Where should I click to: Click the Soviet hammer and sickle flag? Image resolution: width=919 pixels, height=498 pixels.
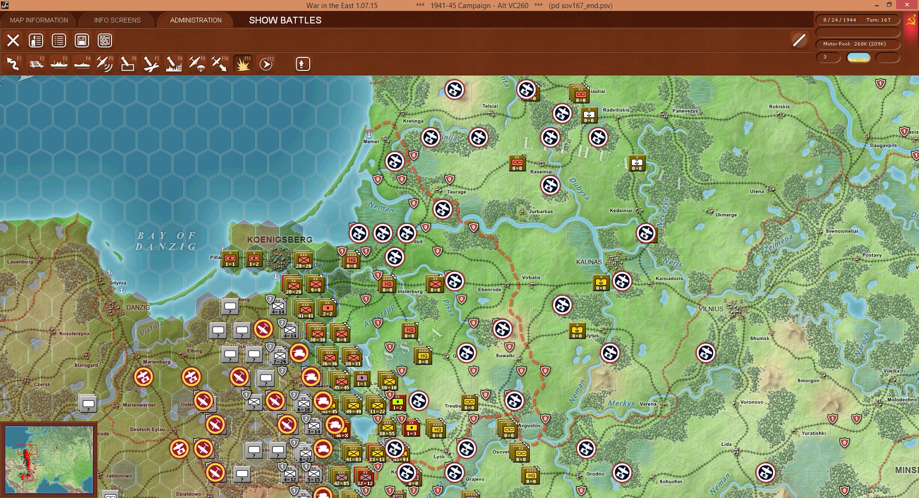point(911,21)
